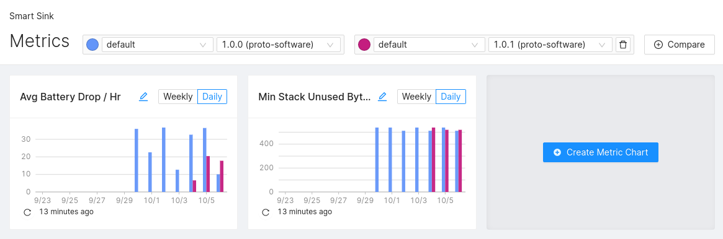The height and width of the screenshot is (239, 723).
Task: Refresh the Avg Battery Drop chart
Action: point(27,212)
